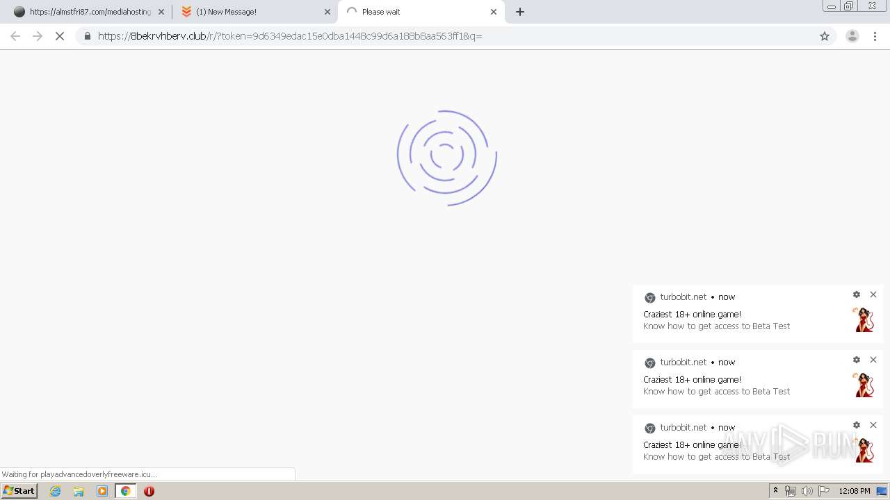Open the network tray icon
Image resolution: width=890 pixels, height=500 pixels.
(x=791, y=491)
